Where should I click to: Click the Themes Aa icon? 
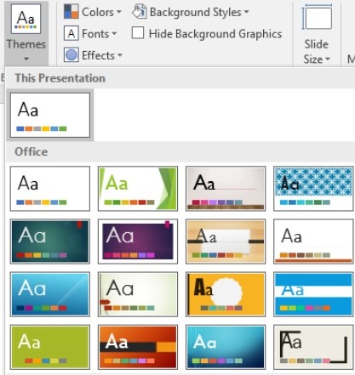tap(26, 19)
